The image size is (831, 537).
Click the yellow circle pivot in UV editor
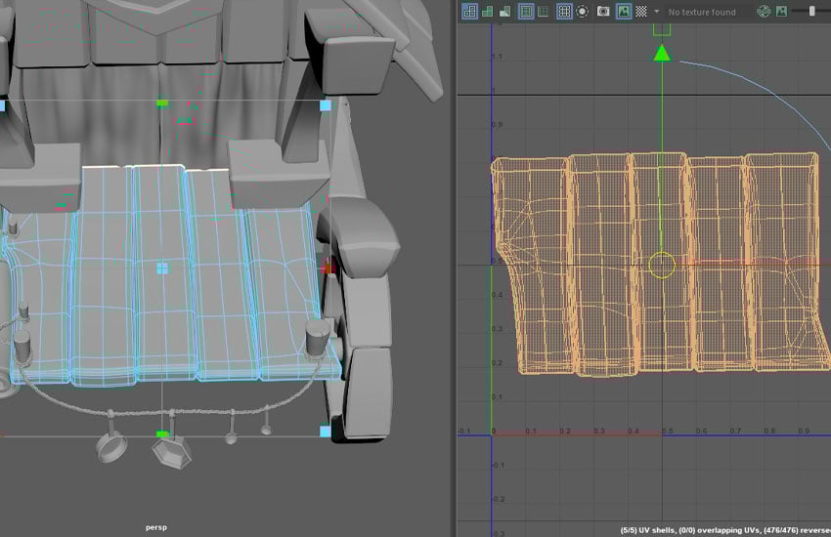point(662,265)
